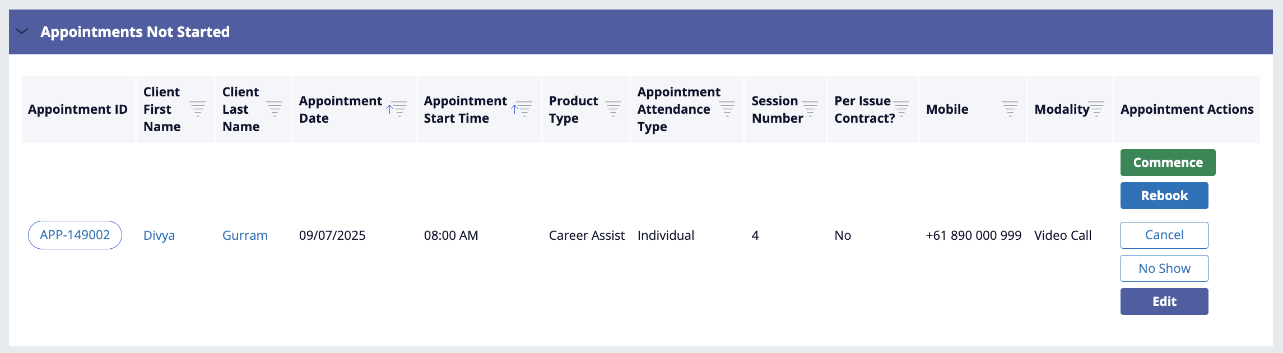This screenshot has height=353, width=1283.
Task: Open appointment APP-149002
Action: click(x=75, y=235)
